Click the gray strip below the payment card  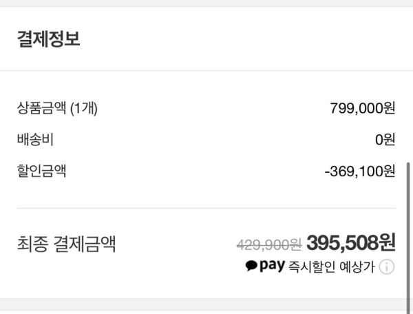[x=206, y=306]
